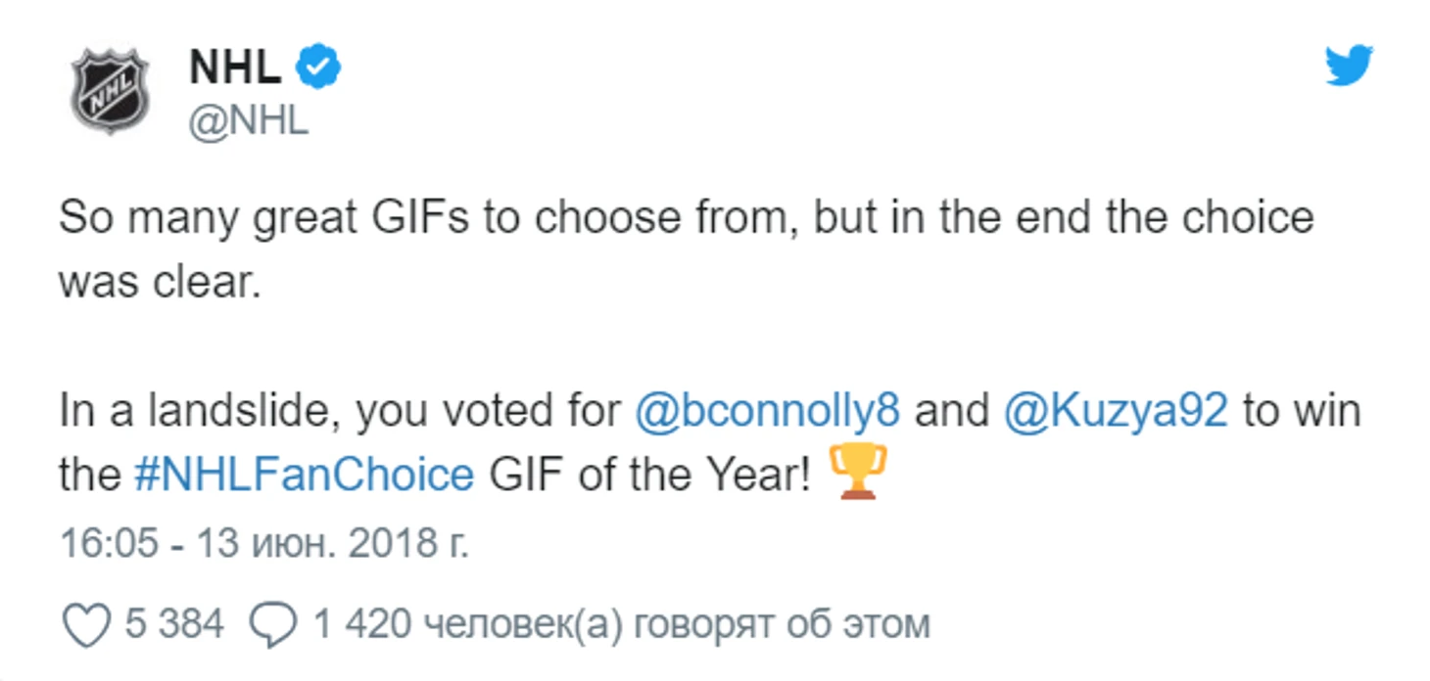
Task: Click the 'to win' text after @Kuzya92
Action: coord(1302,411)
